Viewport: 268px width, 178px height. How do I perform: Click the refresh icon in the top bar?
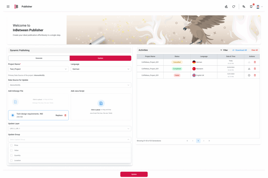point(234,7)
